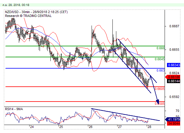Click the date axis label 24

32,127
